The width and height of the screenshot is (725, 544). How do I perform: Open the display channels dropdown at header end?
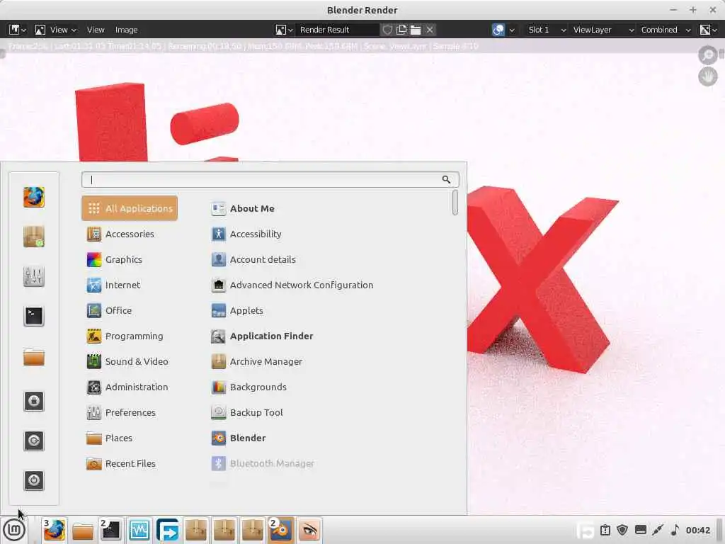[708, 30]
